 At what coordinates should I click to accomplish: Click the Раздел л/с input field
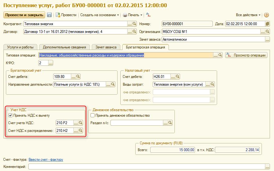click(x=137, y=123)
